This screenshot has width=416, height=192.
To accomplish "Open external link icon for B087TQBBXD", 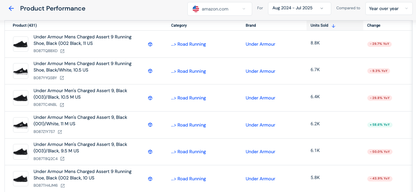I will (x=62, y=51).
